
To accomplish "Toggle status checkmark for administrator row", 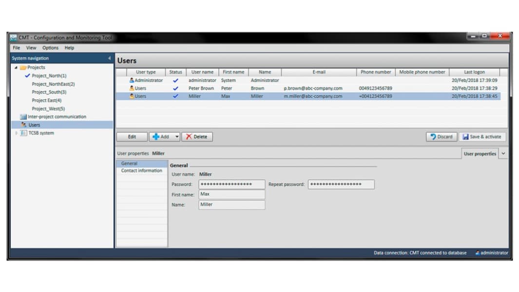I will point(175,80).
